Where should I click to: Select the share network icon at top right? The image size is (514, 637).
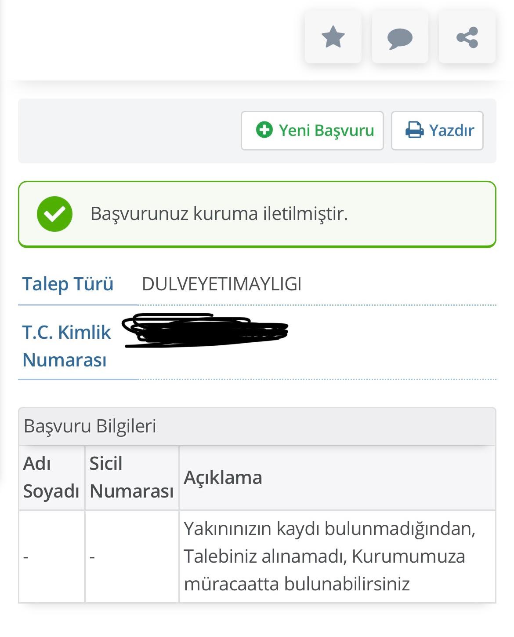pyautogui.click(x=467, y=38)
